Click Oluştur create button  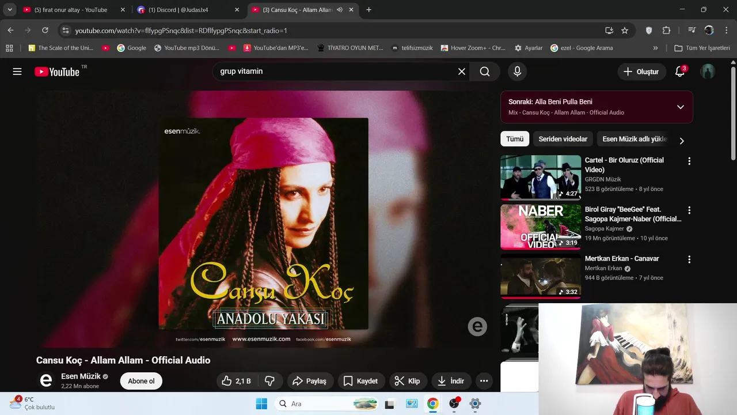[641, 71]
